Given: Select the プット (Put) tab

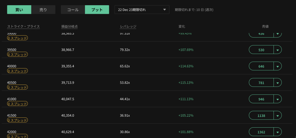Looking at the screenshot, I should tap(97, 10).
